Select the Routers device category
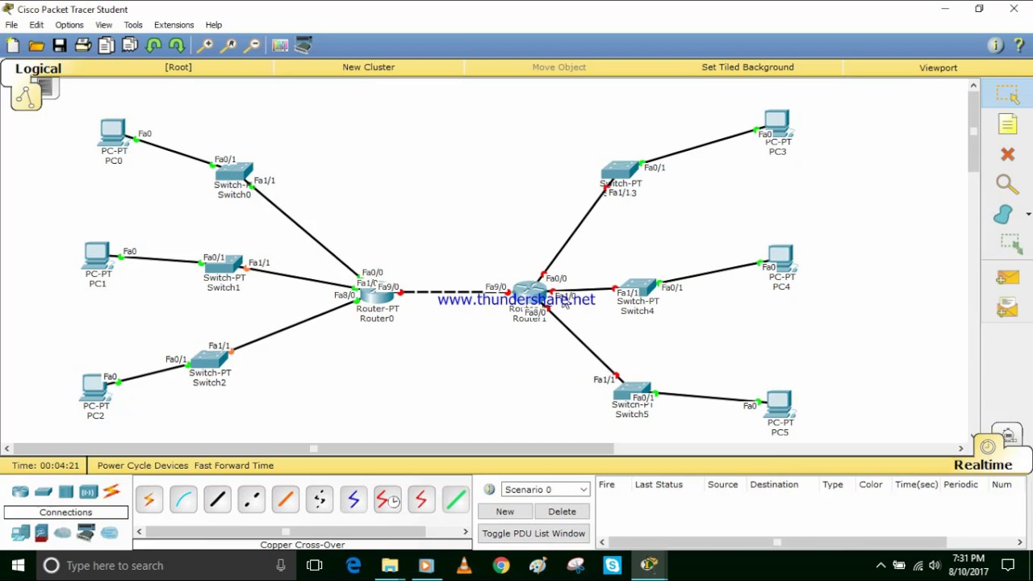 20,491
